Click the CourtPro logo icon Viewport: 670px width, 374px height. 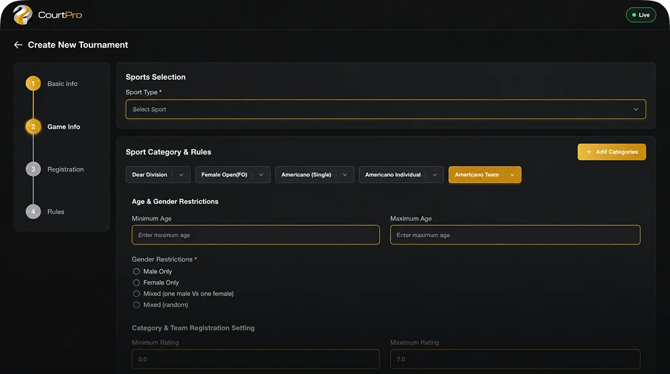[22, 14]
